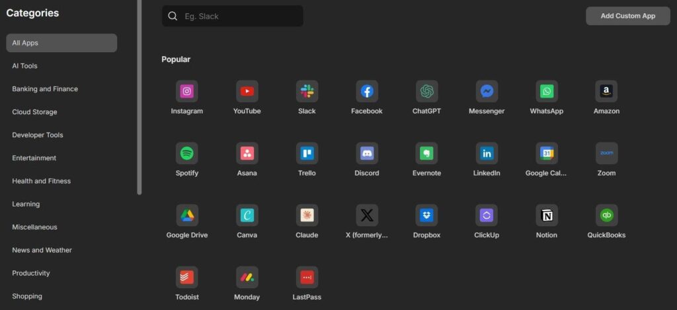Select Health and Fitness category

[42, 181]
